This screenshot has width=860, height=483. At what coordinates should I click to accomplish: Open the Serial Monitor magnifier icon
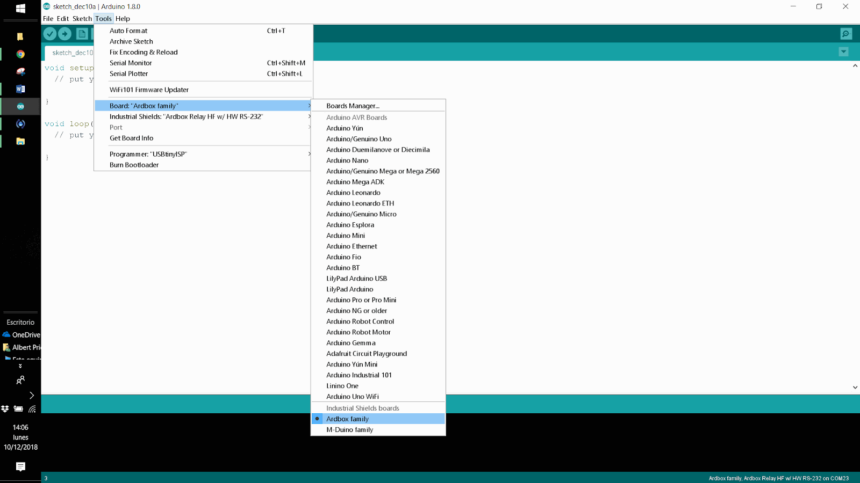pyautogui.click(x=846, y=34)
